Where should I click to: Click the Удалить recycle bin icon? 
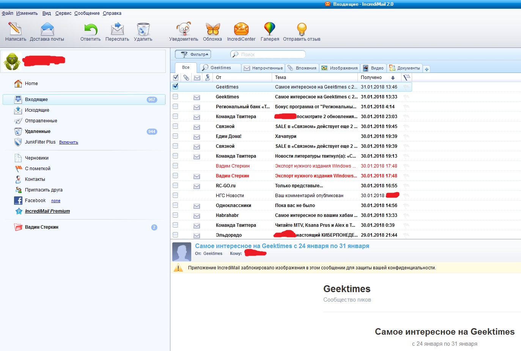[x=143, y=29]
